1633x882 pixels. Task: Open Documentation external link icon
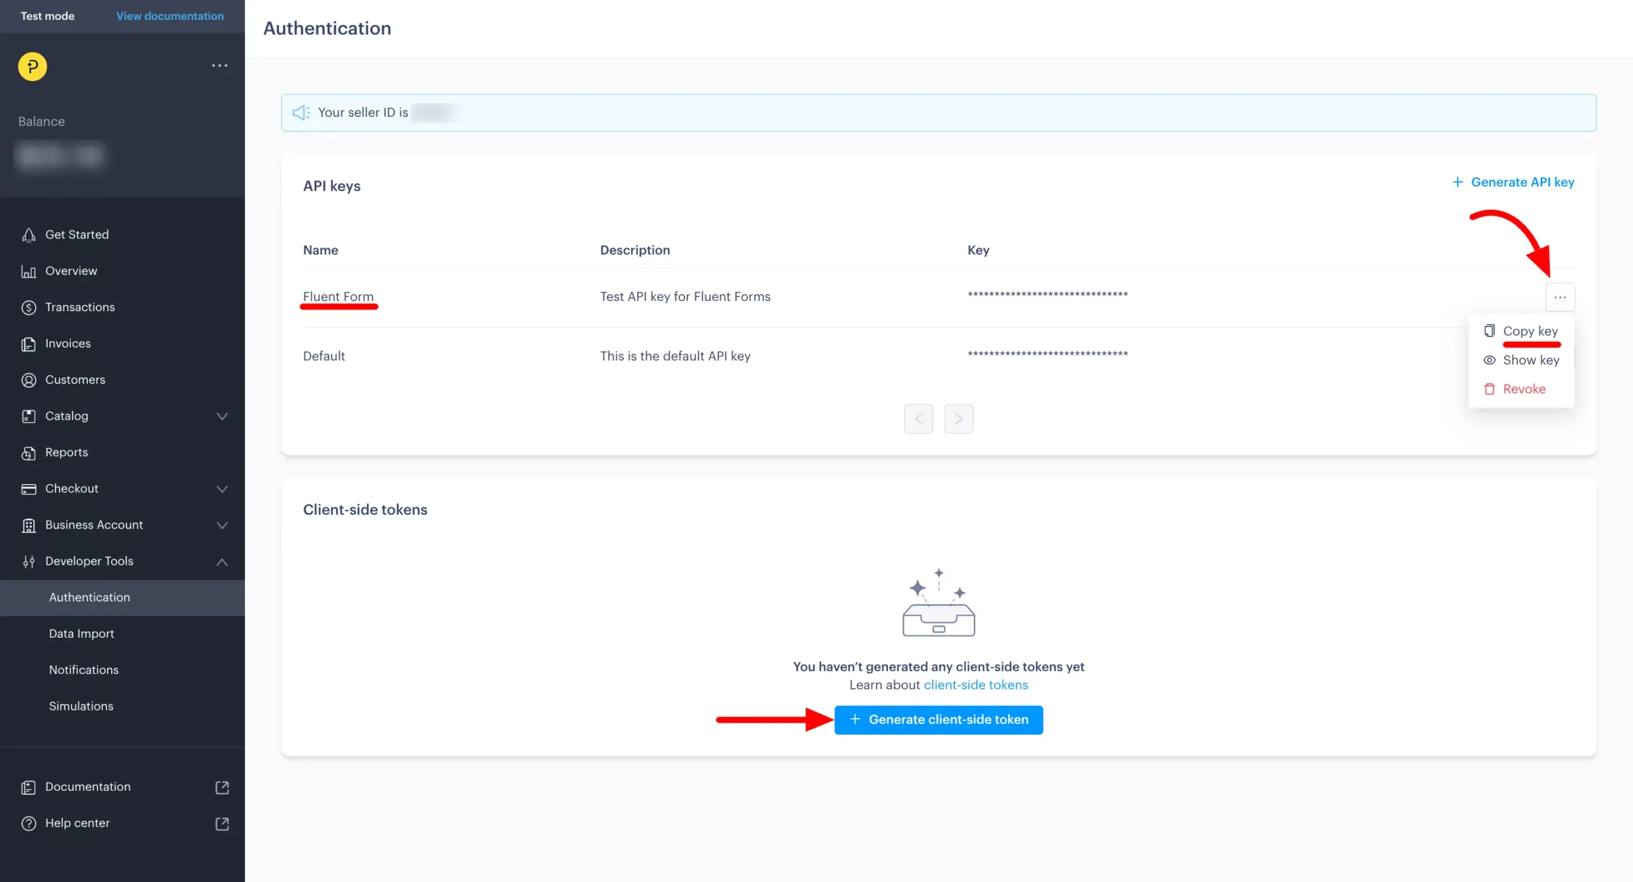(222, 788)
